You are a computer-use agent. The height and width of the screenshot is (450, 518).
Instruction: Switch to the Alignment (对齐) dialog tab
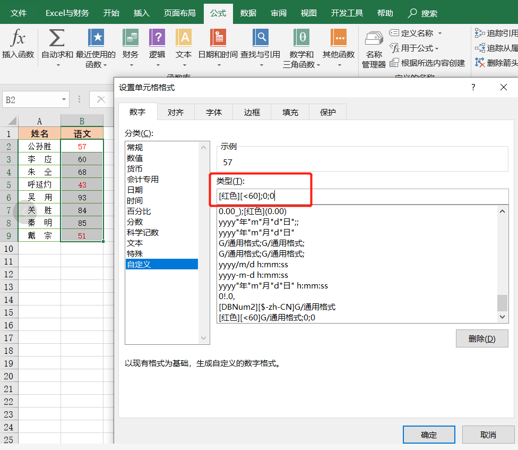point(176,113)
